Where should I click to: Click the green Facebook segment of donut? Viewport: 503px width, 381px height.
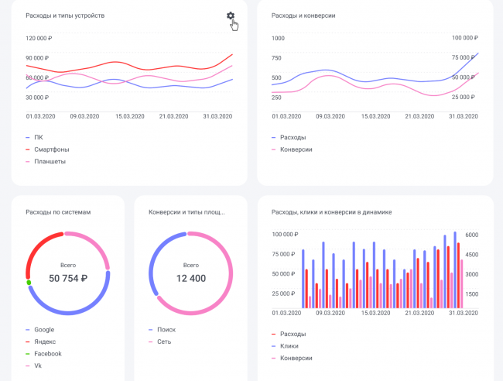click(x=29, y=283)
